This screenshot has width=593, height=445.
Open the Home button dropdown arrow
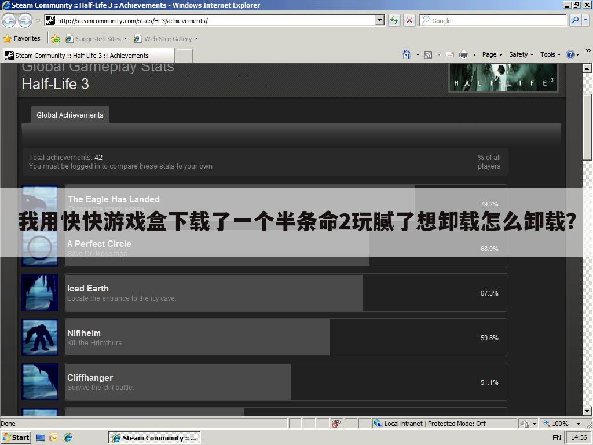point(418,55)
